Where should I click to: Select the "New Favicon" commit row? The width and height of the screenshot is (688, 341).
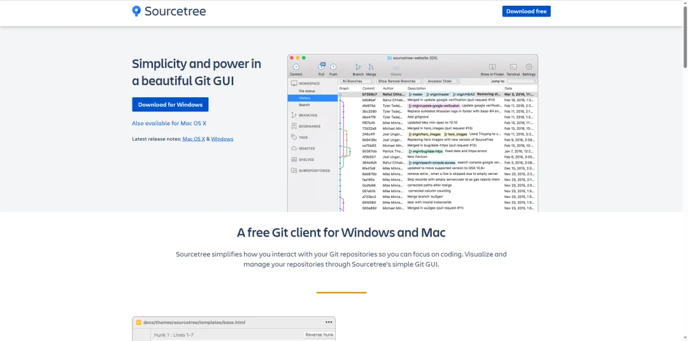click(x=438, y=157)
